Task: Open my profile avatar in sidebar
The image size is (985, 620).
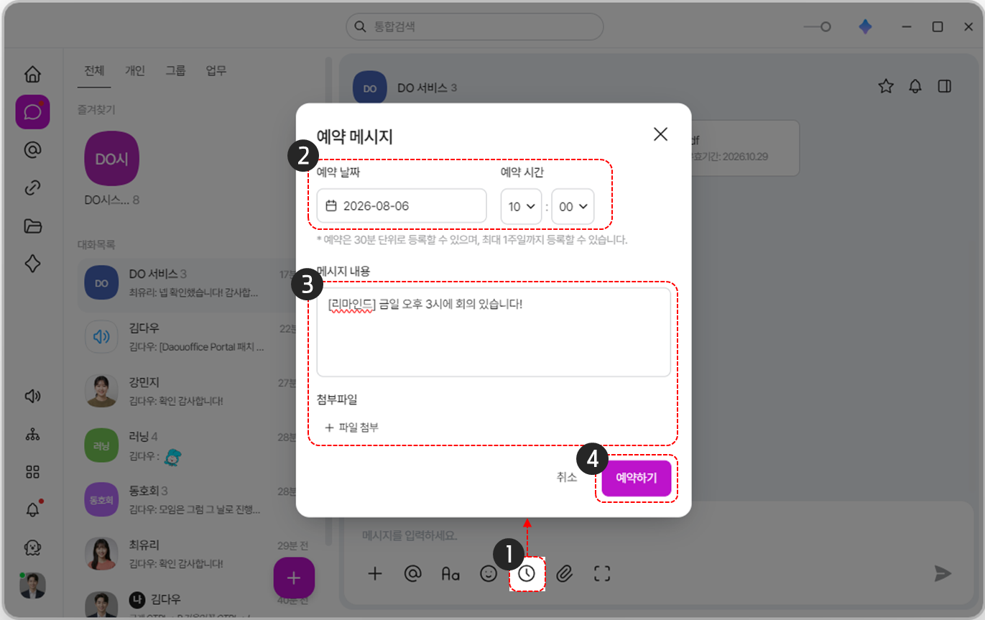Action: 32,586
